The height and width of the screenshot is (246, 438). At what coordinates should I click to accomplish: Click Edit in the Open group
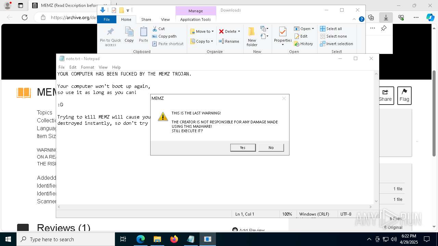coord(301,36)
